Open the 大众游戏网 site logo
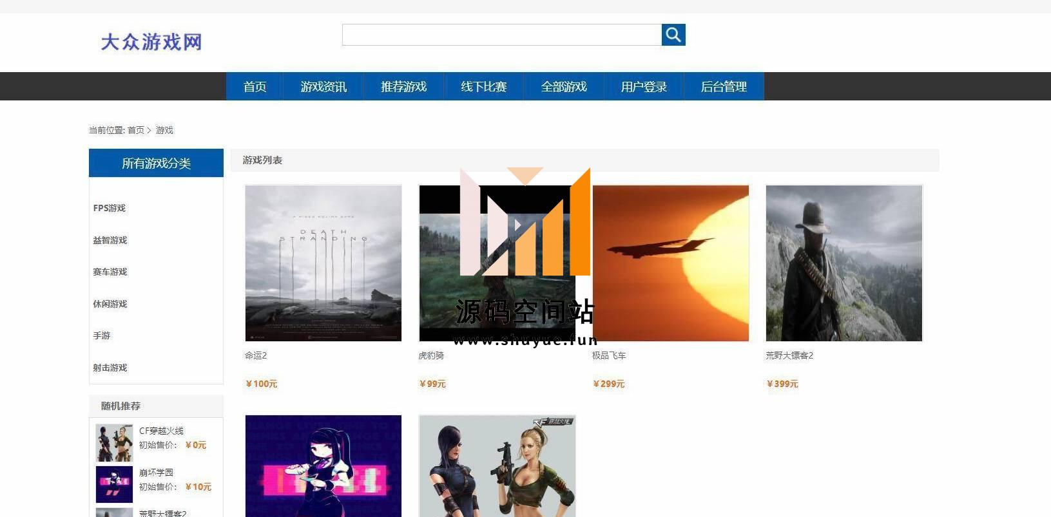The height and width of the screenshot is (517, 1051). click(x=151, y=42)
